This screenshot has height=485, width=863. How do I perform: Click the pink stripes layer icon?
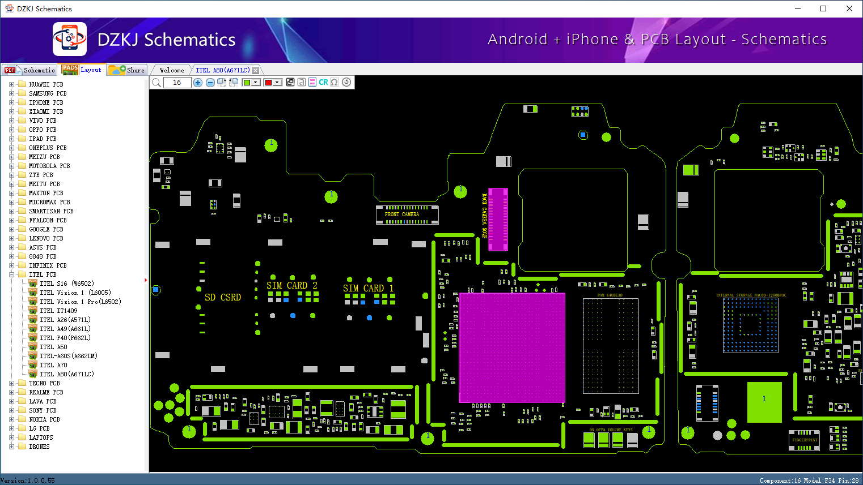tap(312, 83)
